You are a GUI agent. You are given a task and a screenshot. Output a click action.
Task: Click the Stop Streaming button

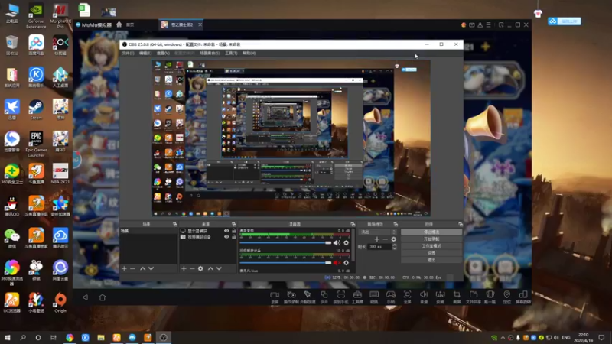tap(431, 232)
